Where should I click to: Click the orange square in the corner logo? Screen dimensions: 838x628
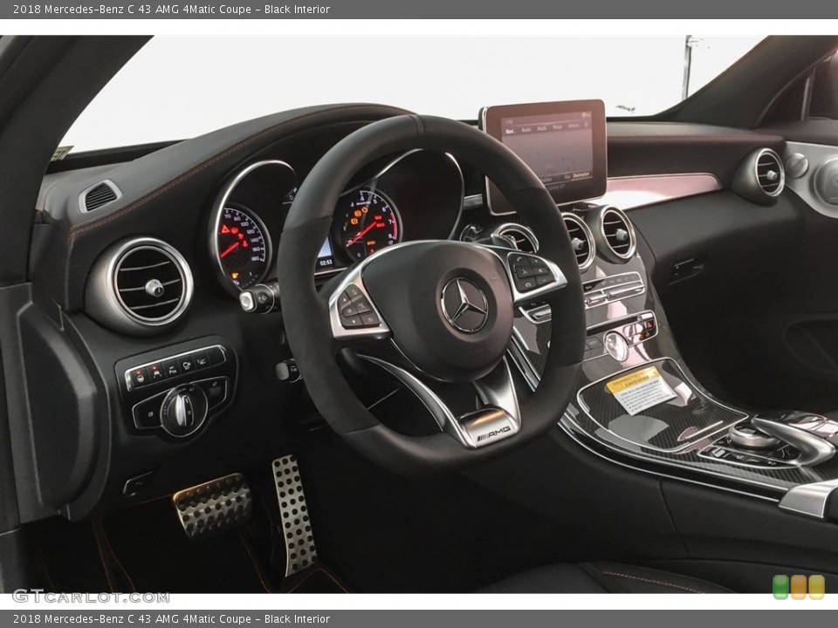[799, 587]
